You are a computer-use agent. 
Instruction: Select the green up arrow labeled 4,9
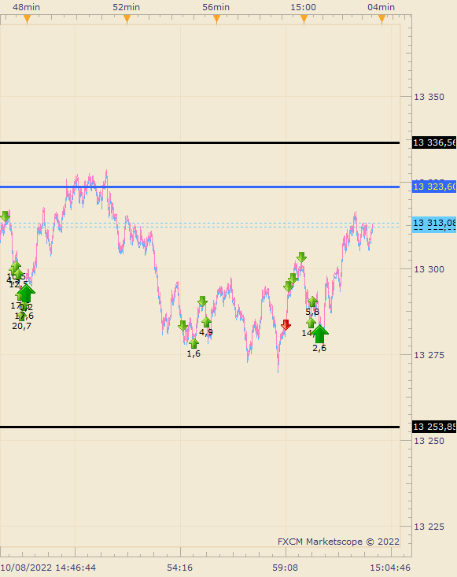(x=206, y=322)
